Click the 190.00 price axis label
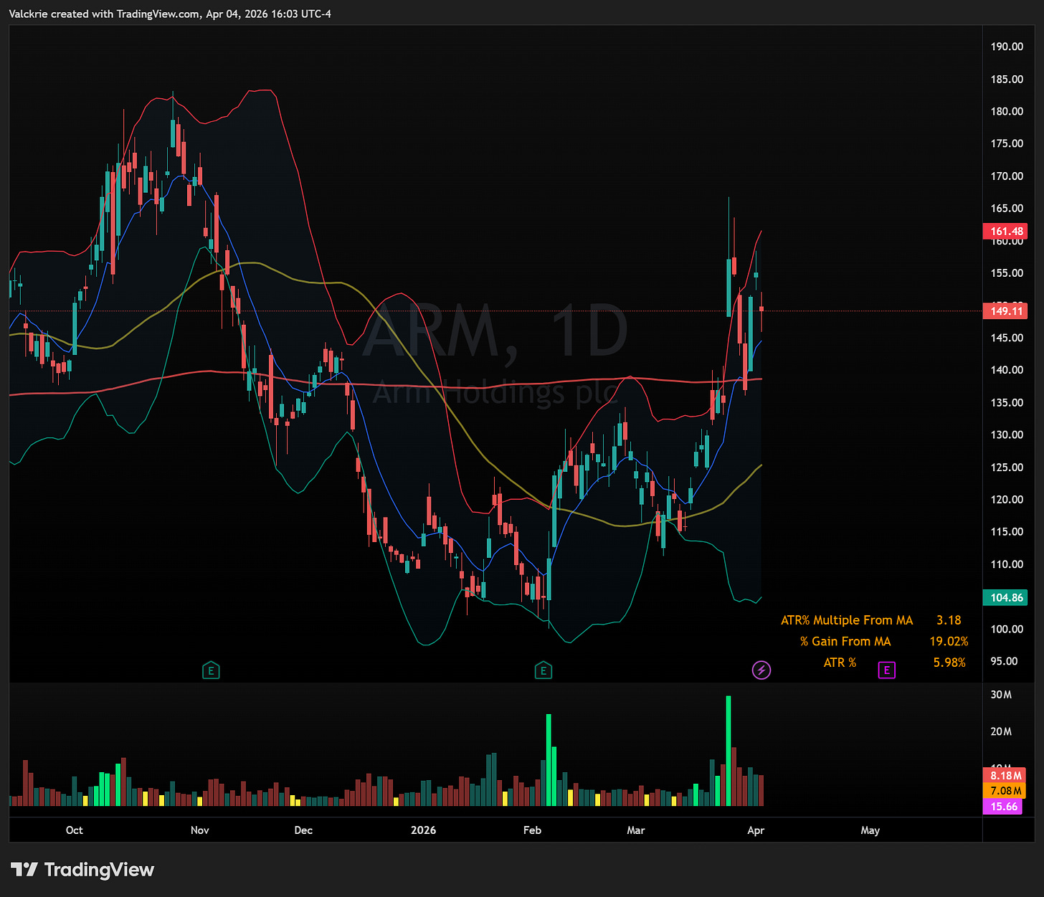The image size is (1044, 897). click(x=1007, y=47)
